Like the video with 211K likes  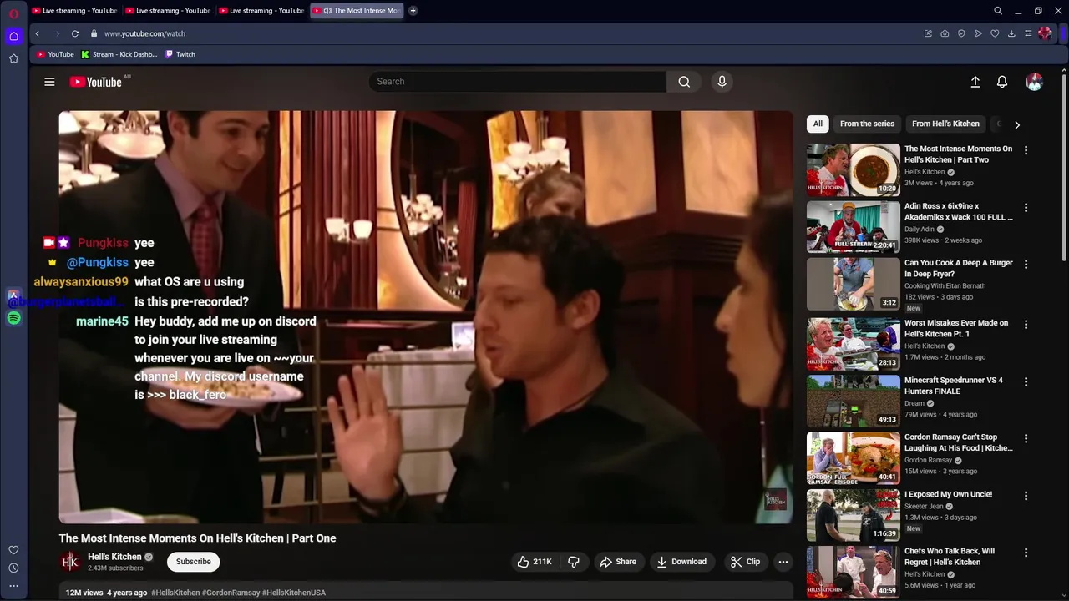coord(534,562)
